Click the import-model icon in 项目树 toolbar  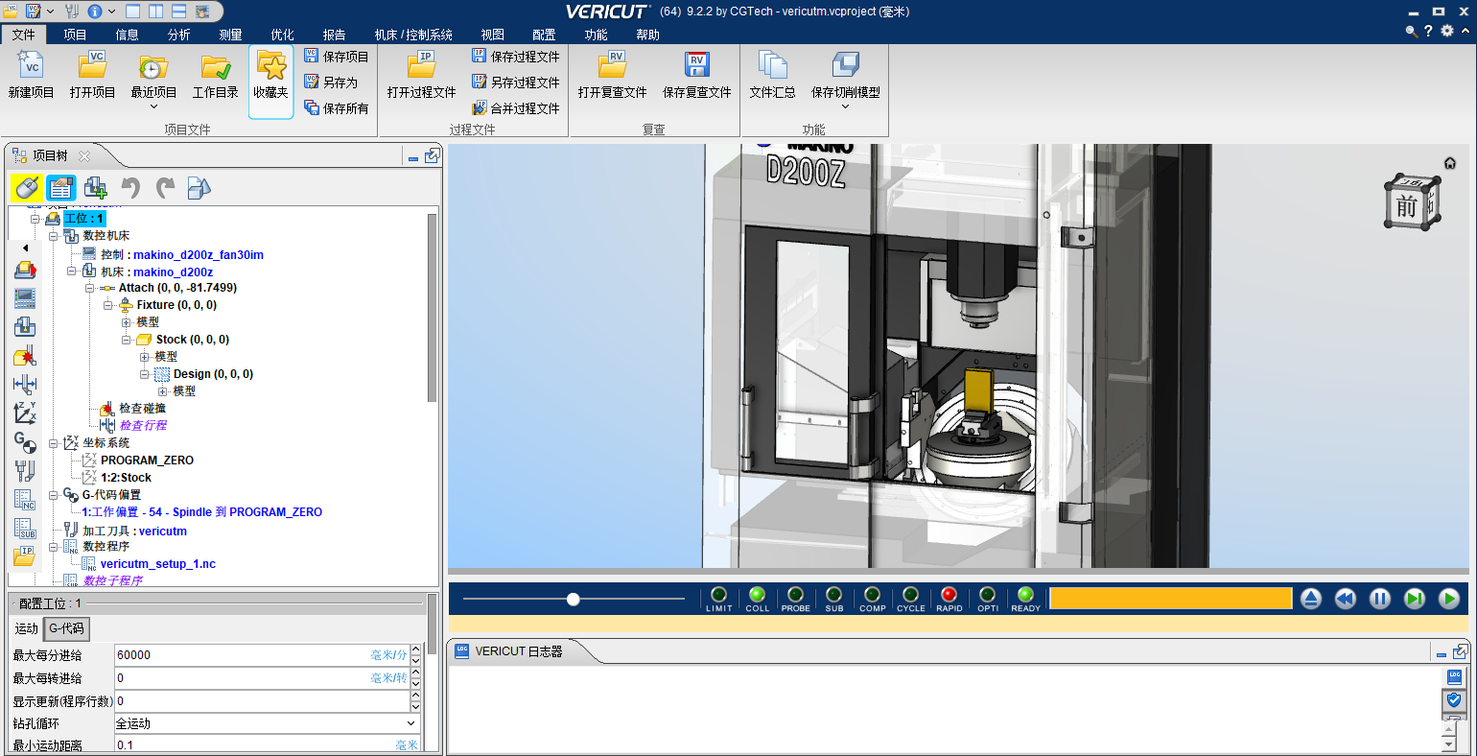[199, 188]
